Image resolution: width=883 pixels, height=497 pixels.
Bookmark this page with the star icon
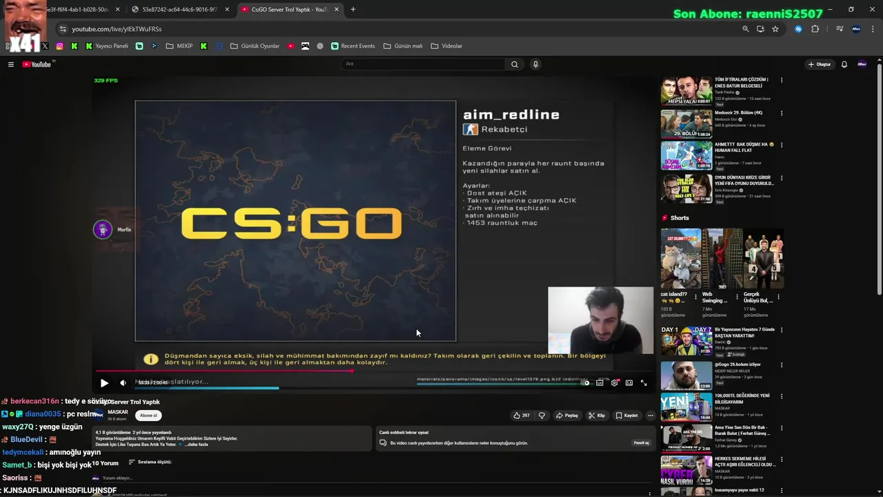coord(775,29)
